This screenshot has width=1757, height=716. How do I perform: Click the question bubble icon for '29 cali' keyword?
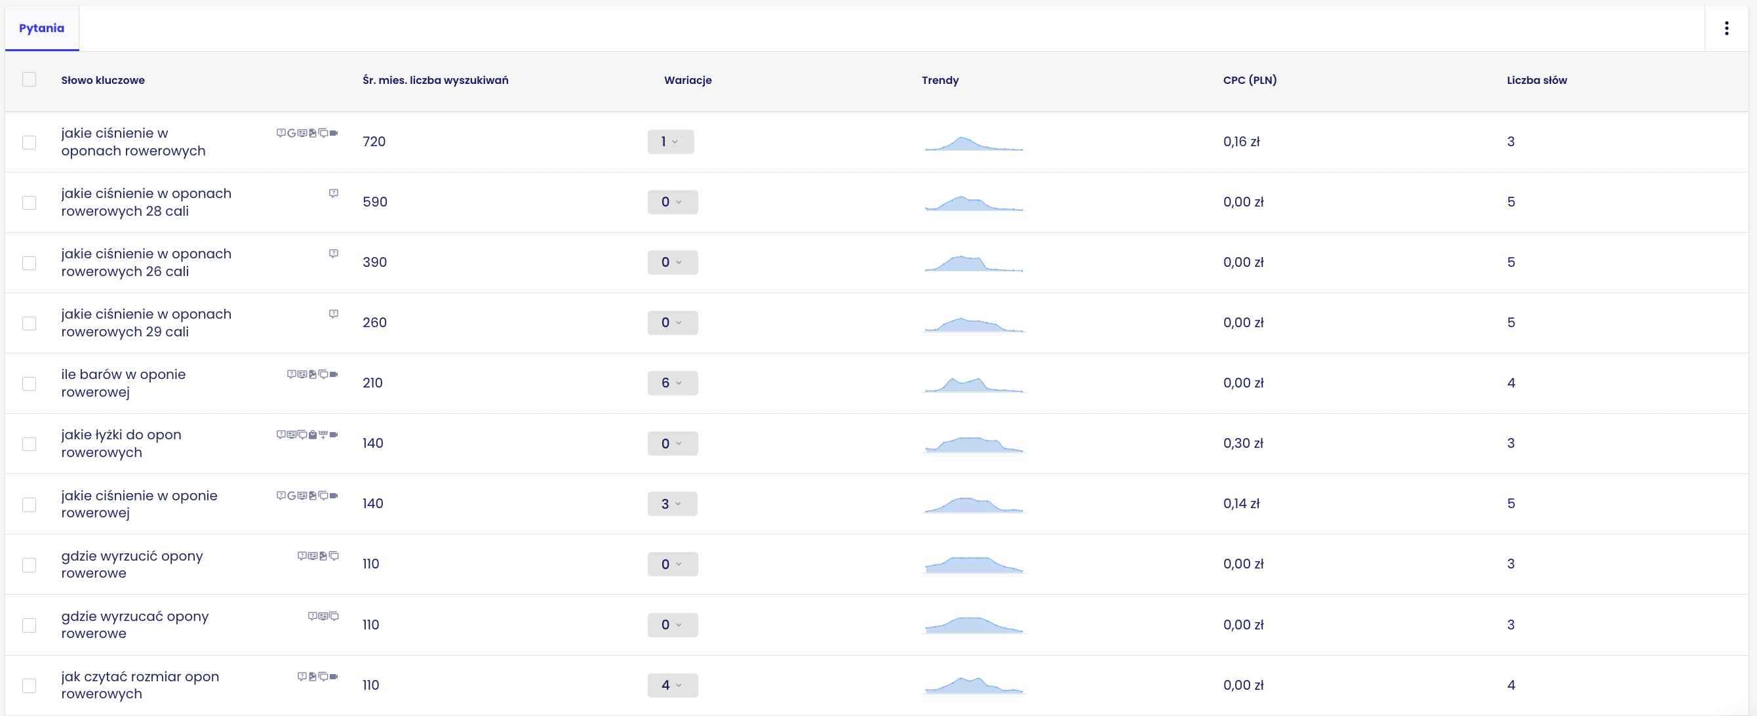(x=334, y=314)
